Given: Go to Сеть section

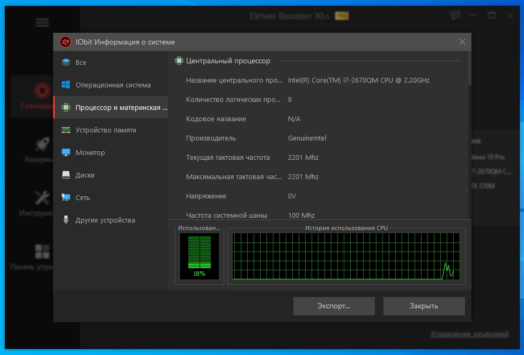Looking at the screenshot, I should 110,197.
